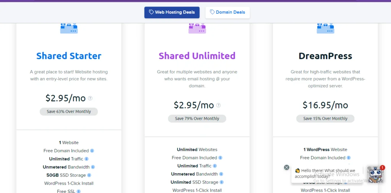The height and width of the screenshot is (193, 391).
Task: Open the Web Hosting Deals tab
Action: click(172, 12)
